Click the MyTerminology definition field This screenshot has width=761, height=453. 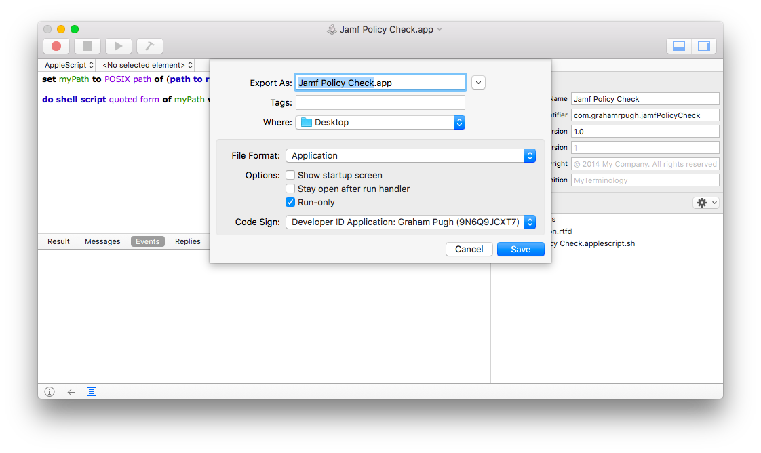point(645,180)
